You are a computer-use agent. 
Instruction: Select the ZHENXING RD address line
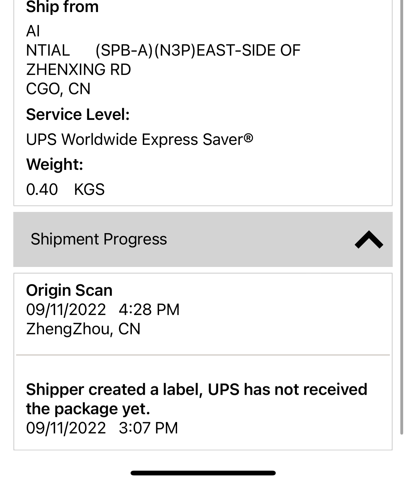tap(78, 70)
